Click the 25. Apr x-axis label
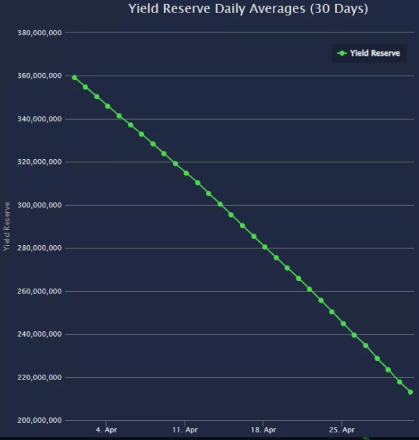Viewport: 419px width, 440px height. tap(343, 430)
